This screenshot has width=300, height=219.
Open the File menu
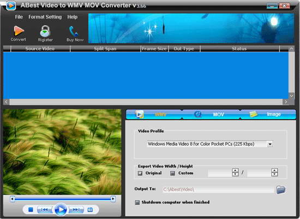pyautogui.click(x=19, y=17)
